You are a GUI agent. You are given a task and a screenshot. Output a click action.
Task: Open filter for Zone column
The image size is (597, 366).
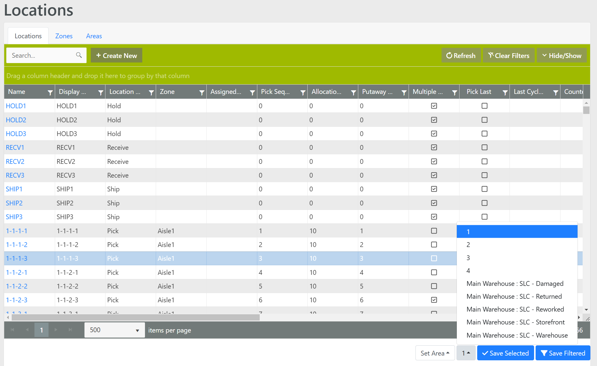(202, 93)
